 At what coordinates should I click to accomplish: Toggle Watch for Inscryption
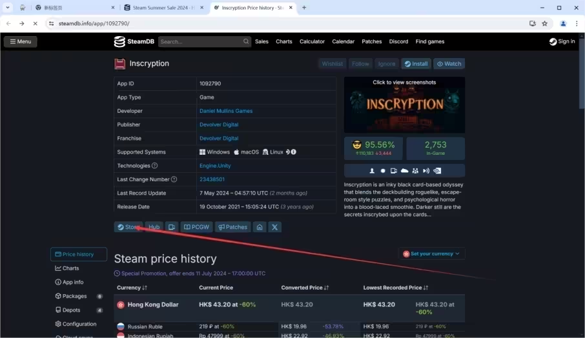point(449,64)
